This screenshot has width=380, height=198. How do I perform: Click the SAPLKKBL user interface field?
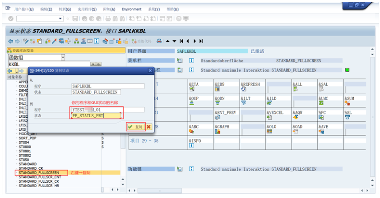pos(212,51)
